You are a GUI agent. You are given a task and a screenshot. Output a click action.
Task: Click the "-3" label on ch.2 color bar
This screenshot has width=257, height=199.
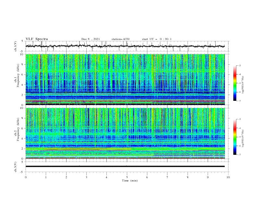[239, 119]
